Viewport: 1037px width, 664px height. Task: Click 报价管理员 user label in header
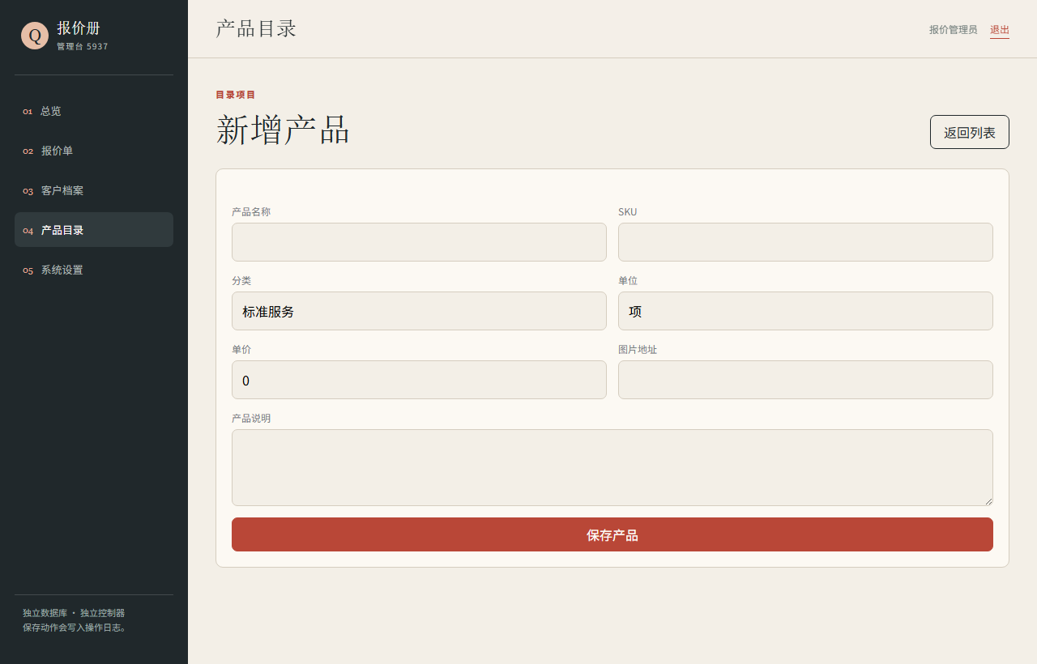[954, 30]
